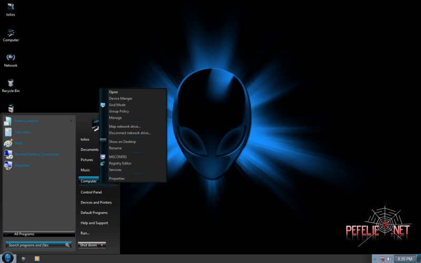Show hidden tray icons arrow
This screenshot has height=263, width=421.
click(x=375, y=259)
